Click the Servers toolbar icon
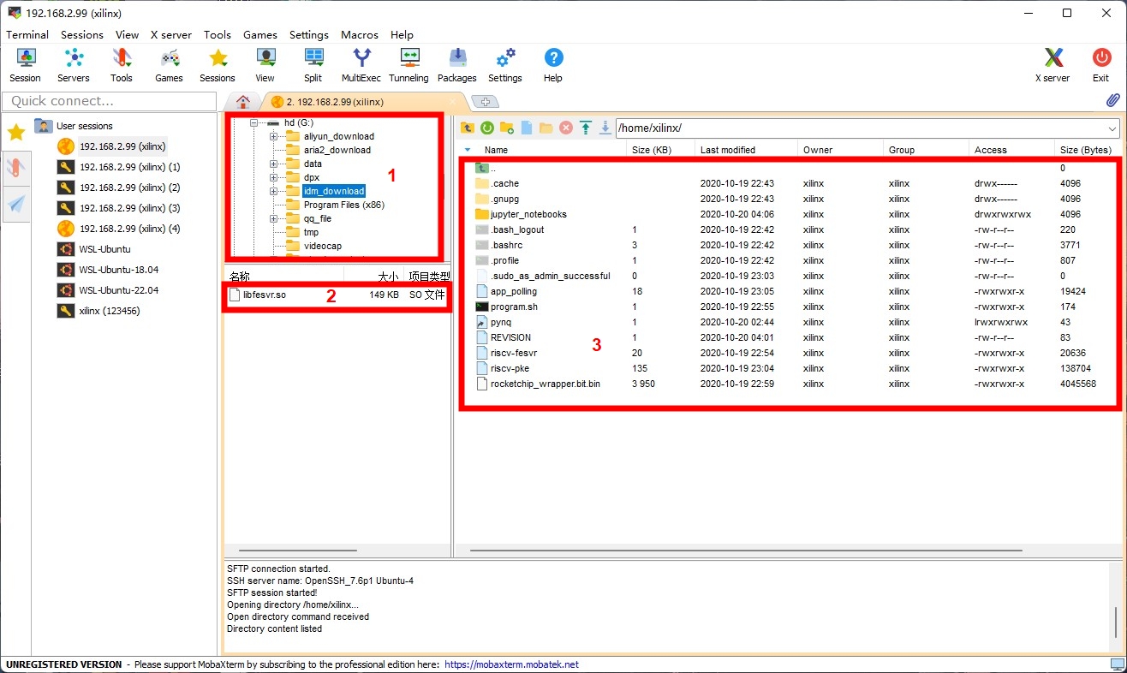1127x673 pixels. tap(74, 65)
